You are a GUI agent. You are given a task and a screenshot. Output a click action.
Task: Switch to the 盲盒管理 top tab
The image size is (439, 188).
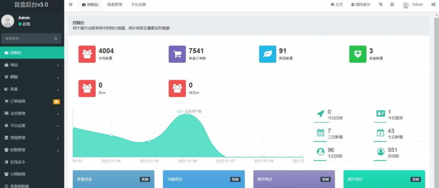tap(114, 5)
